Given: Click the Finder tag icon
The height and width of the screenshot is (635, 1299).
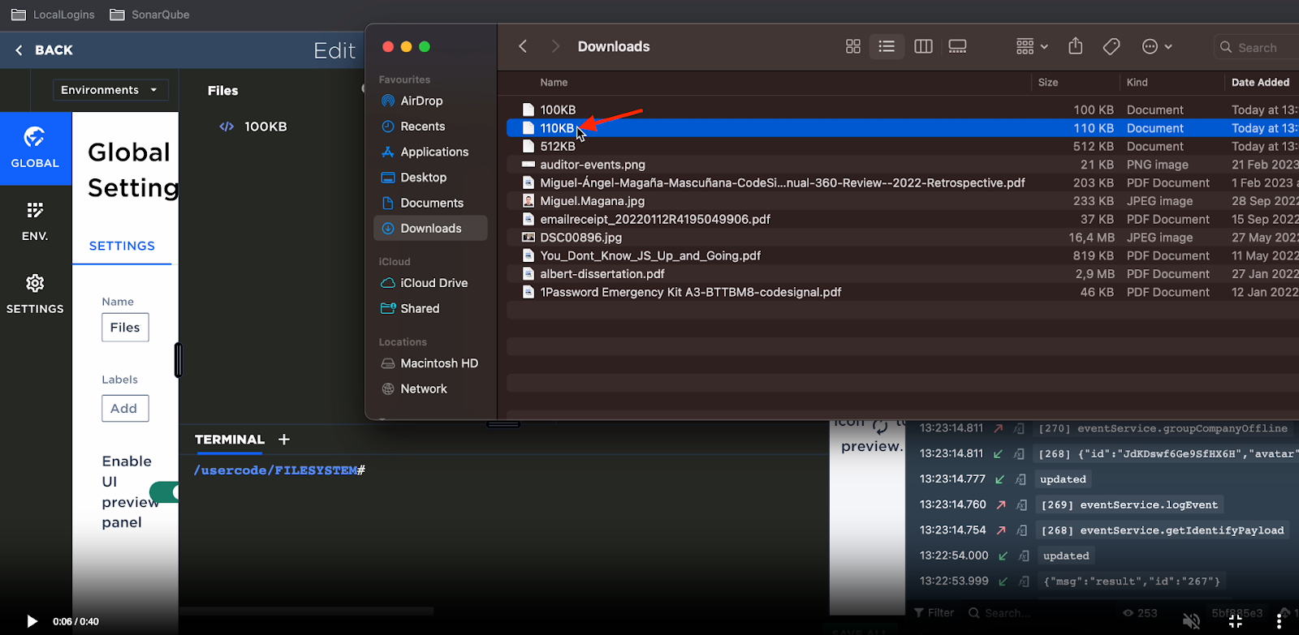Looking at the screenshot, I should pyautogui.click(x=1111, y=47).
